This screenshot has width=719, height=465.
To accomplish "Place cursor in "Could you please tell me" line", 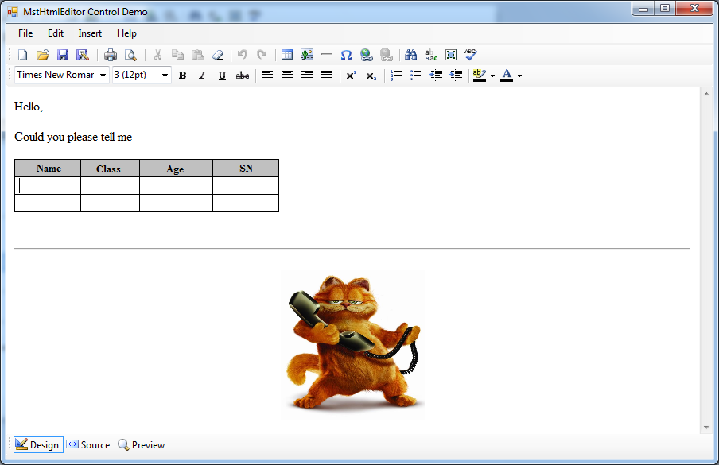I will coord(73,137).
